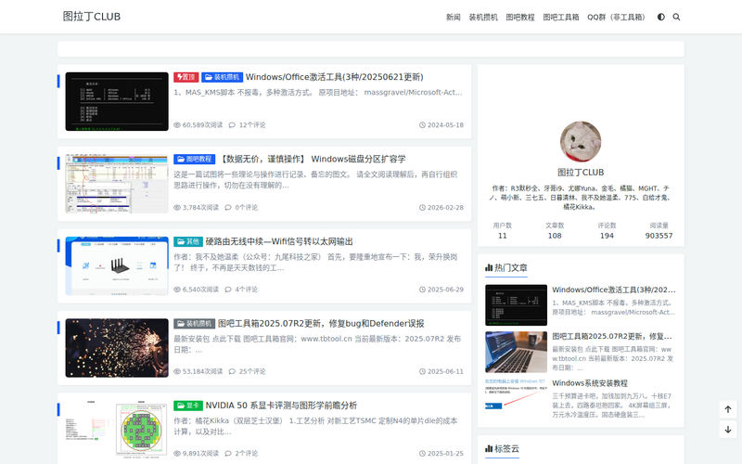Open hot article Windows/Office激活工具 in sidebar
The height and width of the screenshot is (464, 742).
coord(614,290)
